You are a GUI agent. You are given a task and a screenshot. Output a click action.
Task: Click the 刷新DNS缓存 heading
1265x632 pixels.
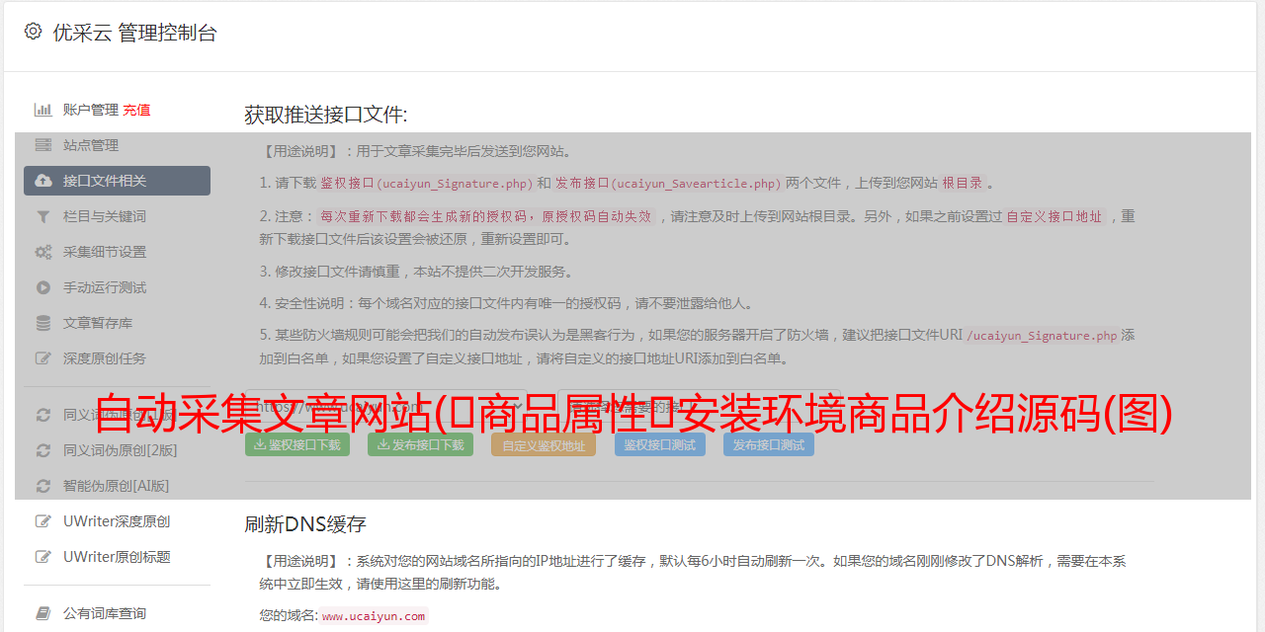click(x=305, y=524)
